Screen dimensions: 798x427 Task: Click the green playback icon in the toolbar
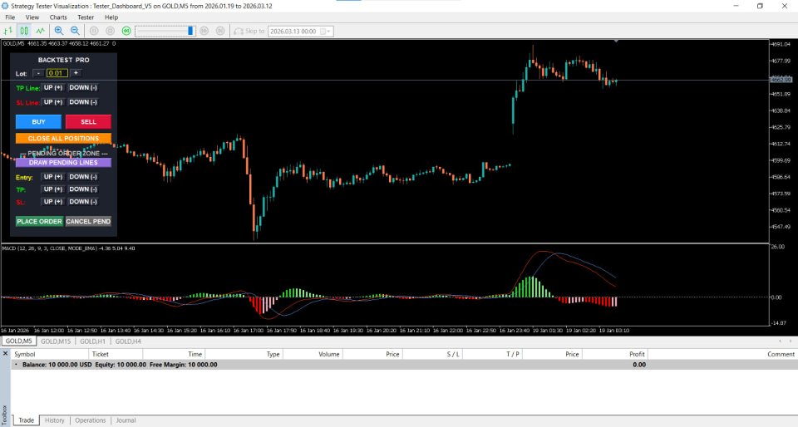pos(126,31)
